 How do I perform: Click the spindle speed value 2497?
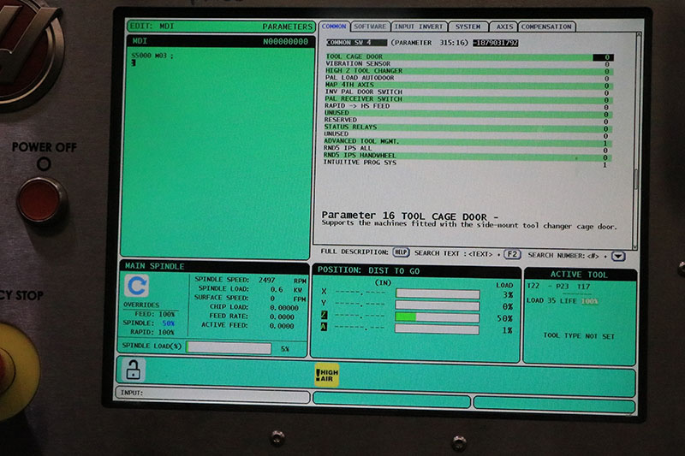[266, 280]
